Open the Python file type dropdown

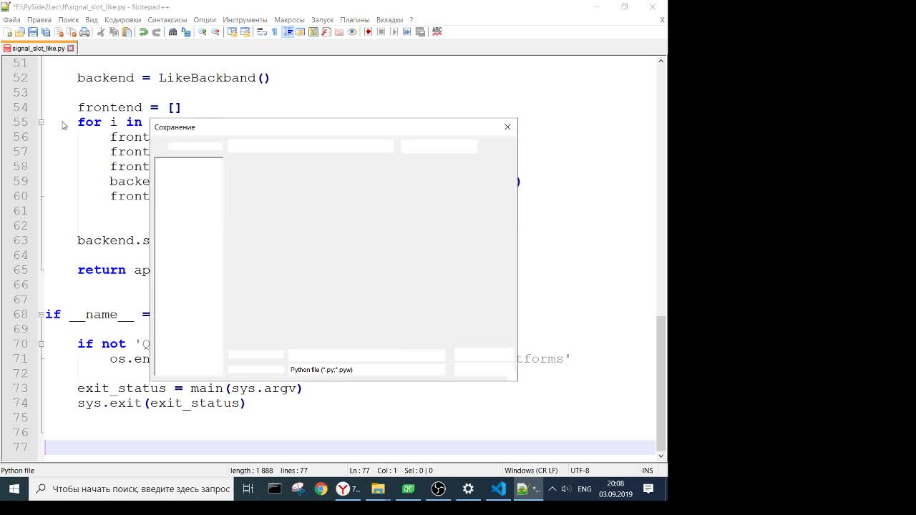[366, 370]
